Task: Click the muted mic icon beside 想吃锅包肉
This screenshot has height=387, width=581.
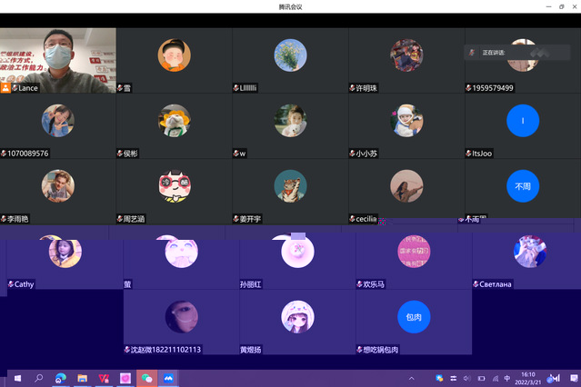Action: [x=360, y=349]
